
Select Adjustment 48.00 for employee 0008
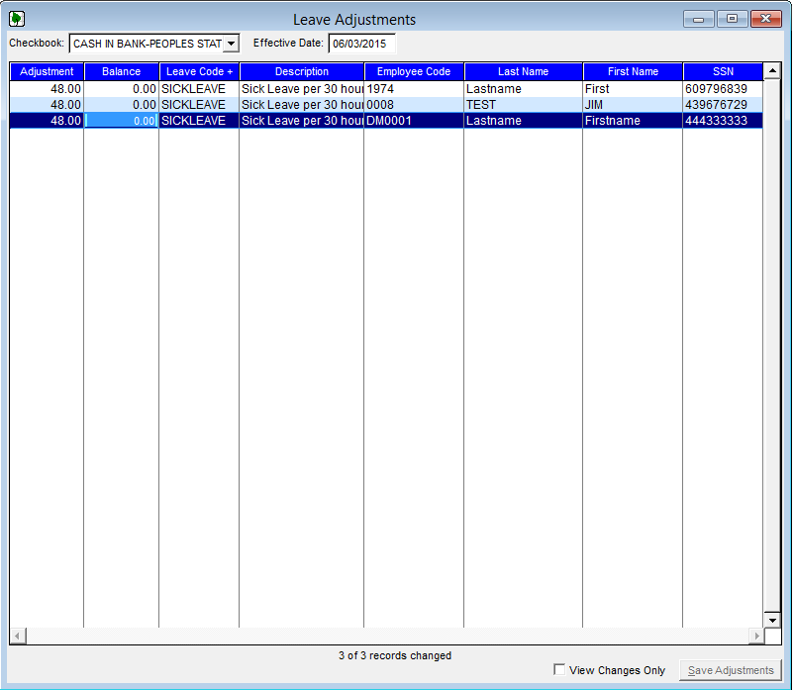coord(47,104)
